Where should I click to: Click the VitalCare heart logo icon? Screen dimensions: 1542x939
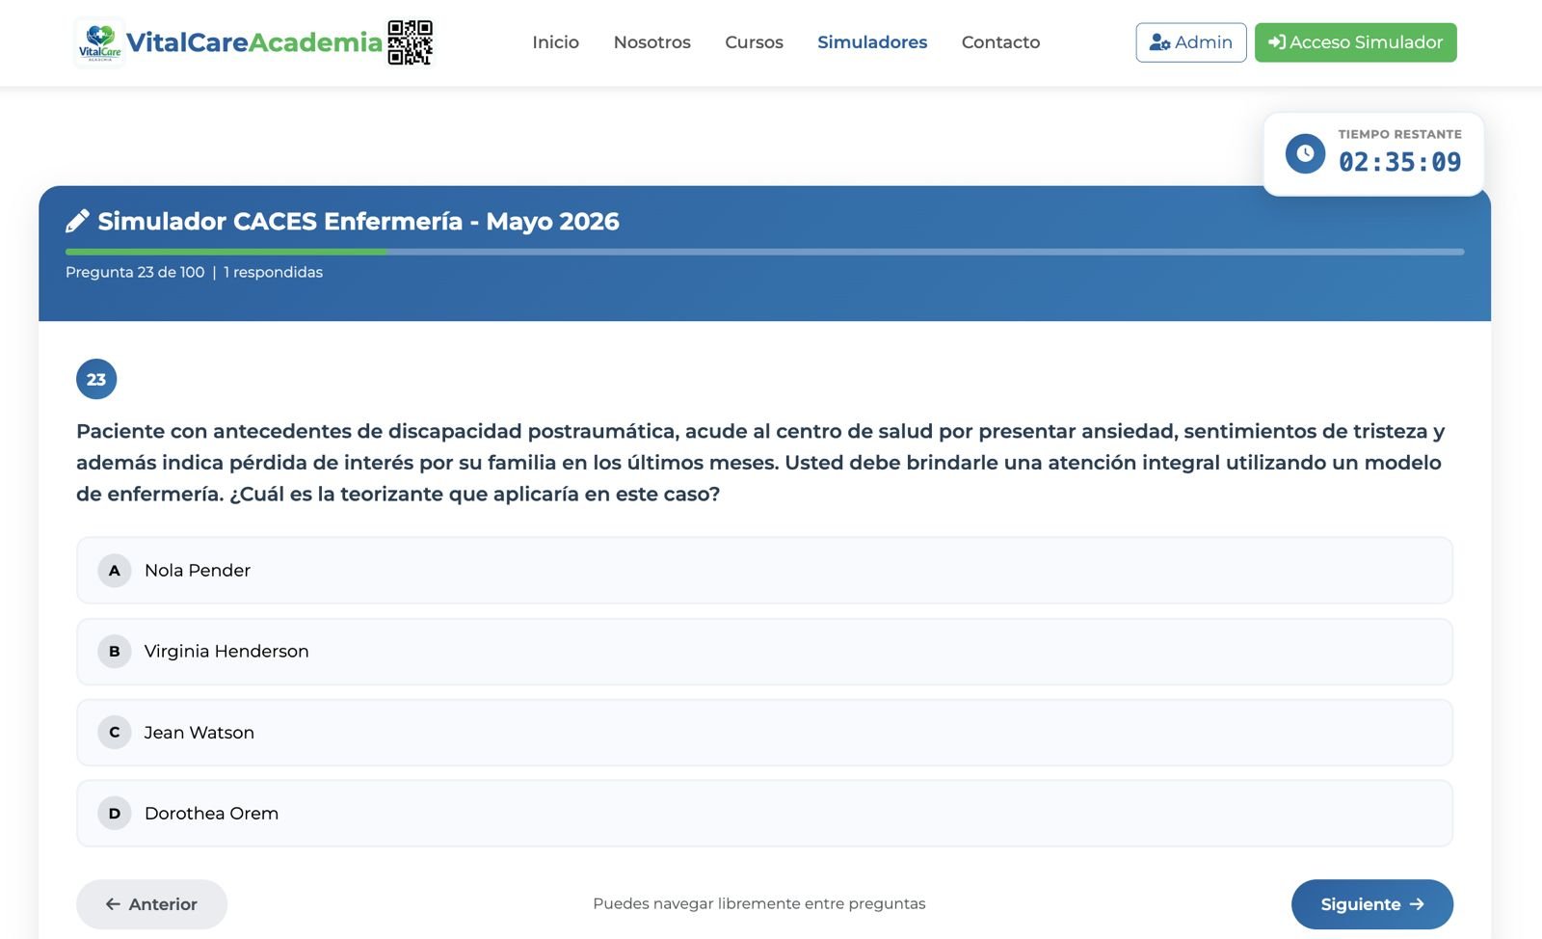pos(99,42)
